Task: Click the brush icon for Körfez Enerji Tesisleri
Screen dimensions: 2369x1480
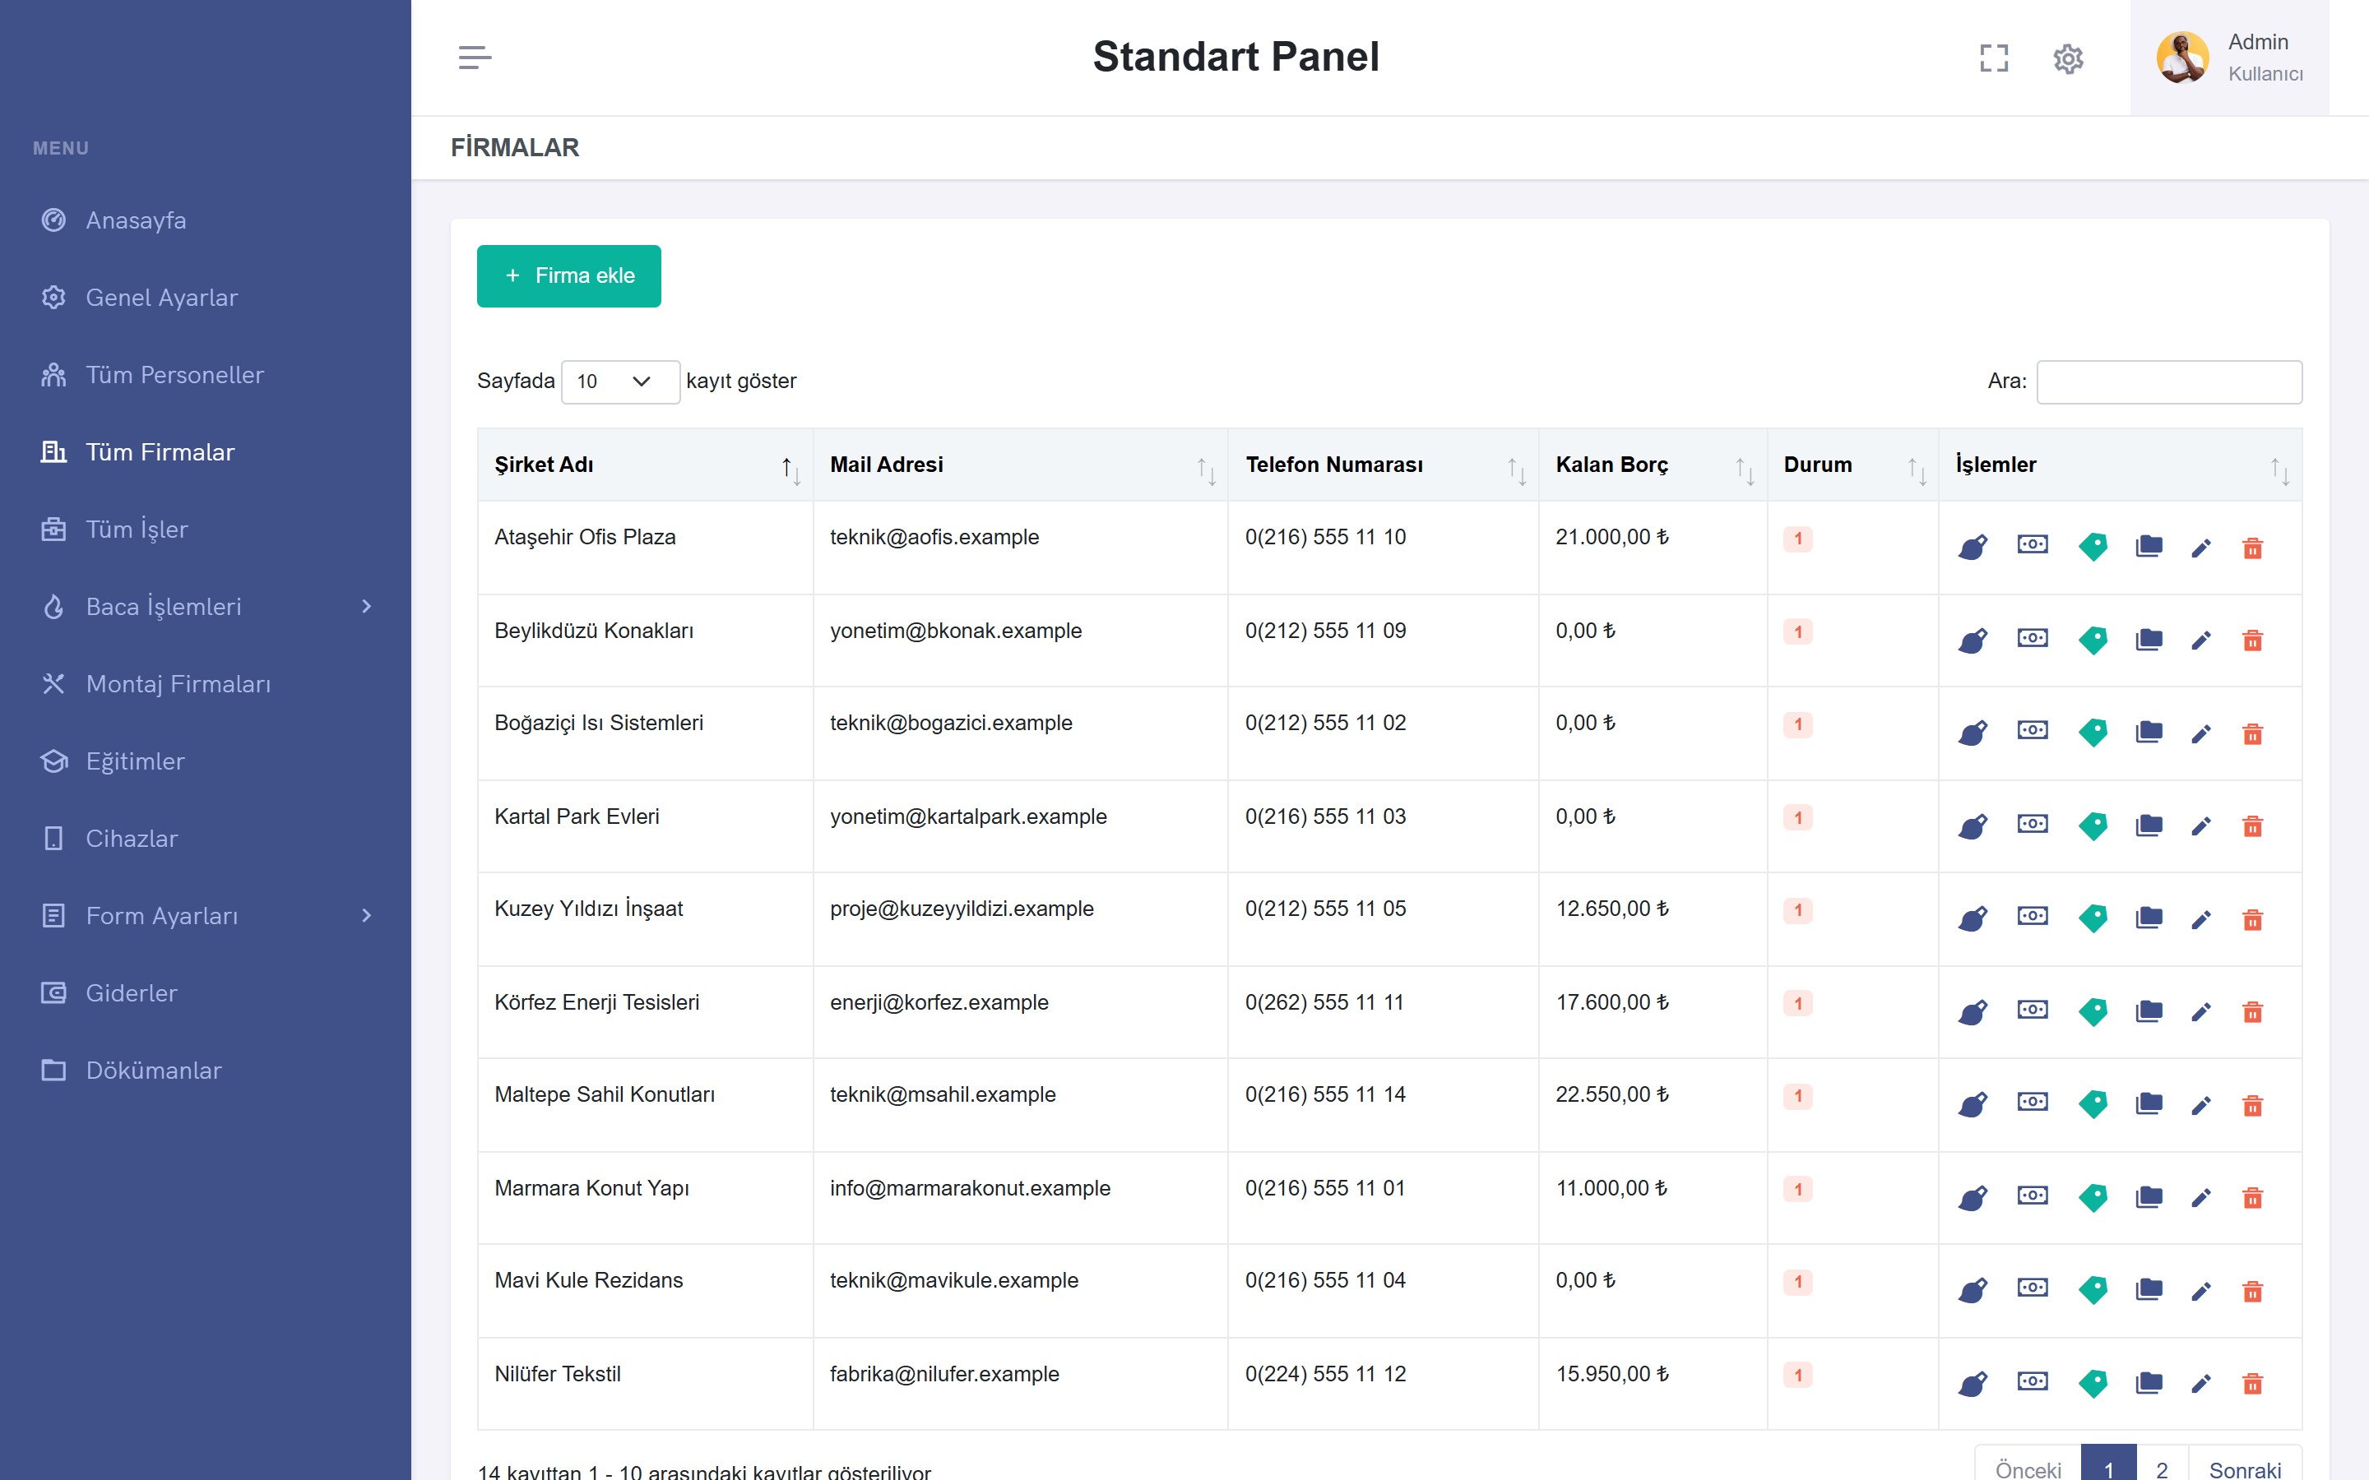Action: tap(1973, 1011)
